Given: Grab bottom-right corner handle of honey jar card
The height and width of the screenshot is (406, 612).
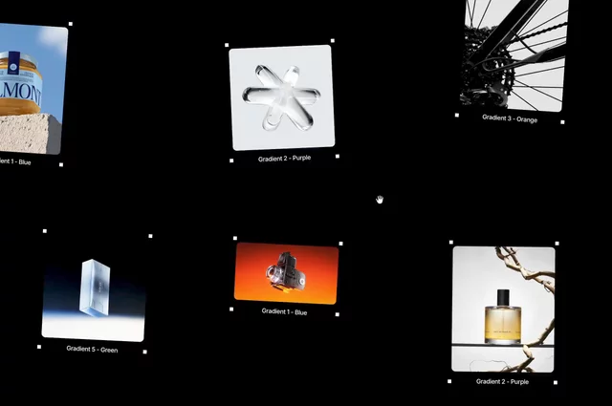Looking at the screenshot, I should point(61,164).
